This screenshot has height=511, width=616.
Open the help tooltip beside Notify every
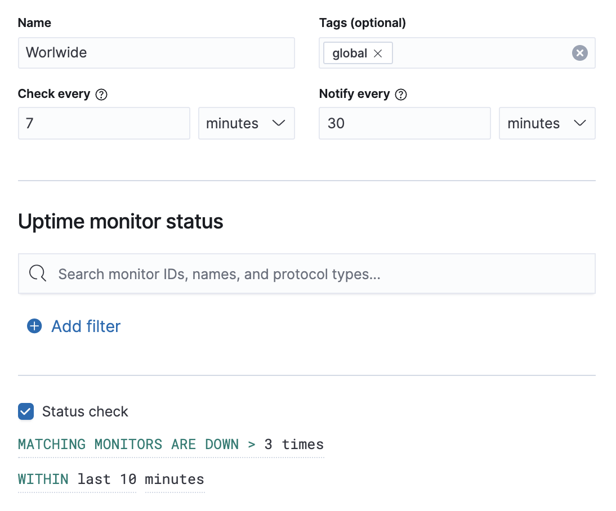pyautogui.click(x=401, y=94)
